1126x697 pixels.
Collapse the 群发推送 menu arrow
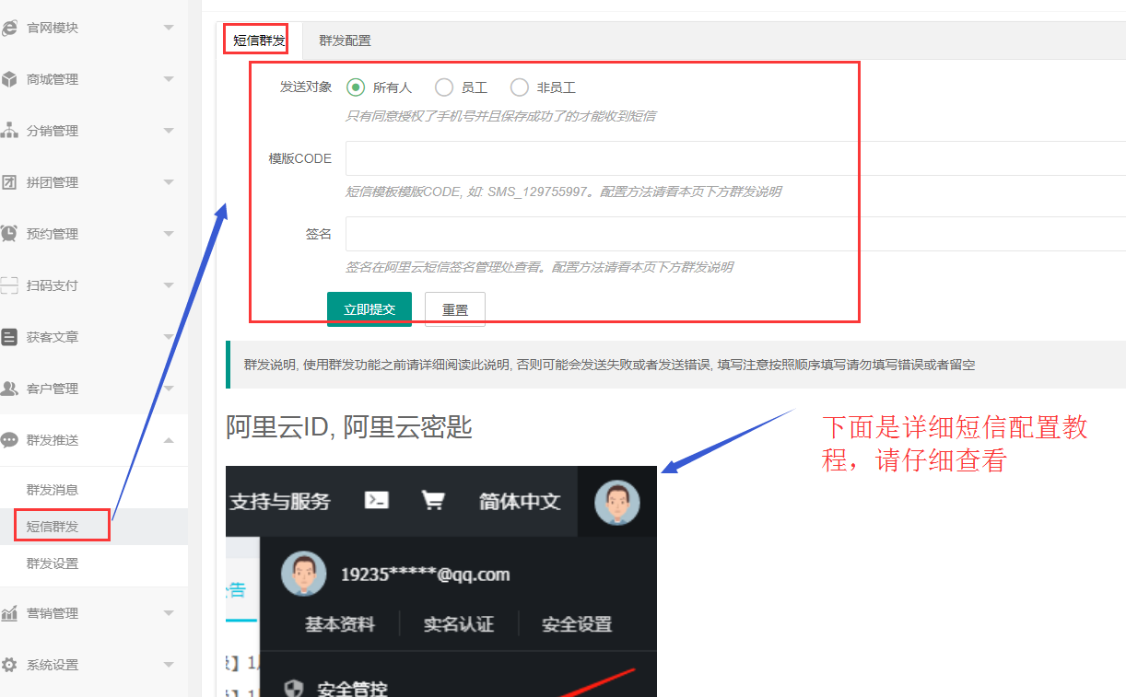pos(169,440)
